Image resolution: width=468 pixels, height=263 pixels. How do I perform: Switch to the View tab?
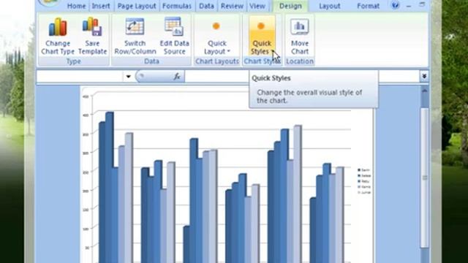[x=257, y=6]
